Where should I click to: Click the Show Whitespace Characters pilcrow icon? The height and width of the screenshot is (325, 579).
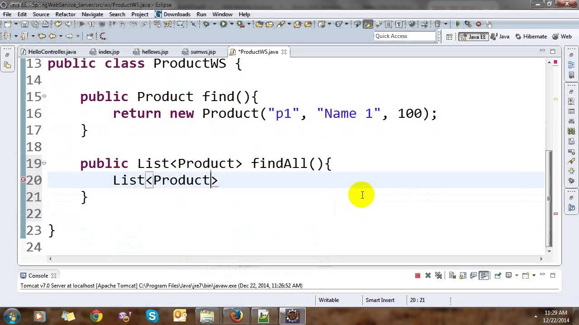click(x=399, y=24)
